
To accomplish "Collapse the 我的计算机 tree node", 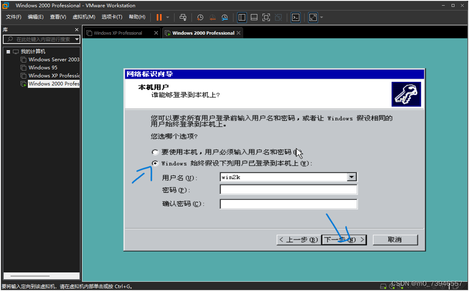I will [8, 52].
